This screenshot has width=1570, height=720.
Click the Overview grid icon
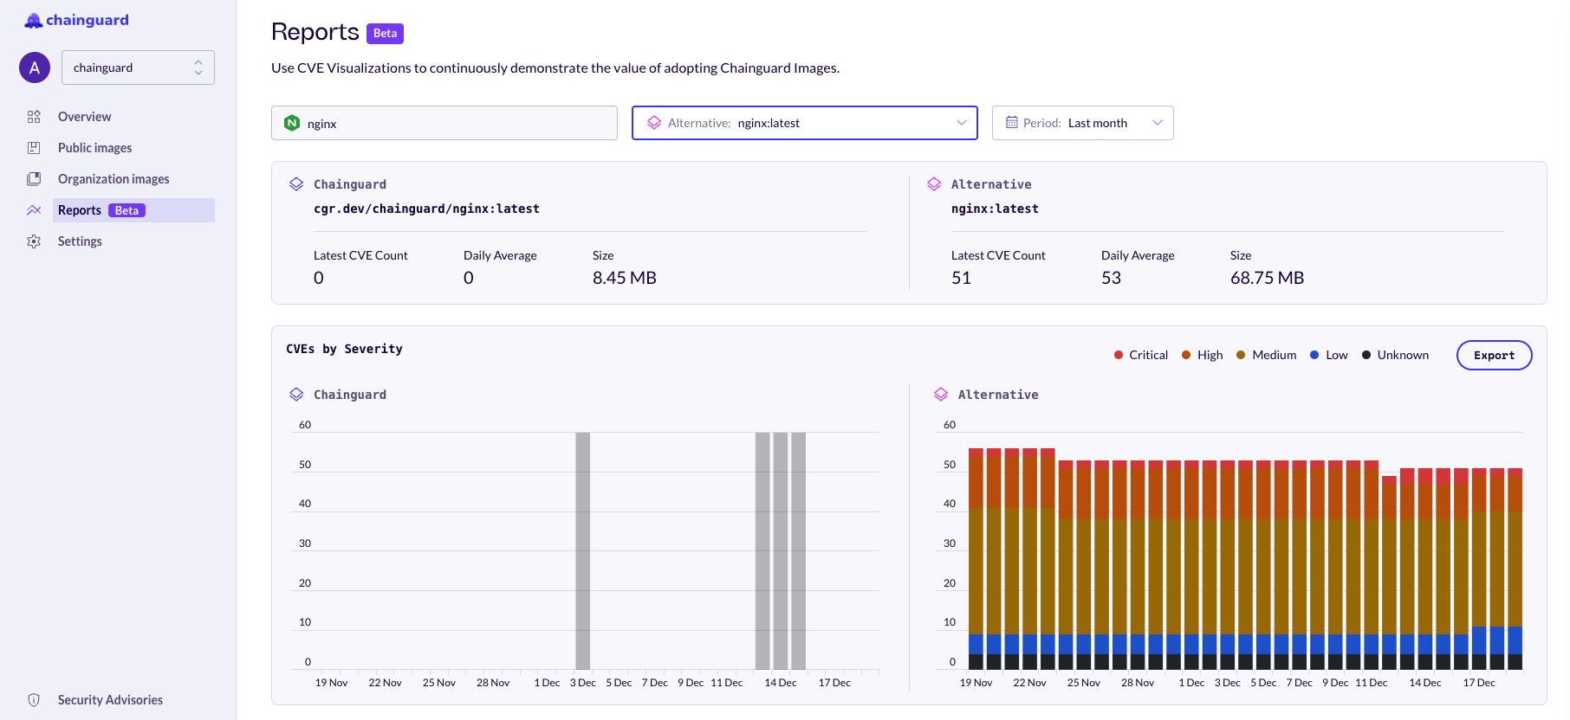click(x=34, y=117)
